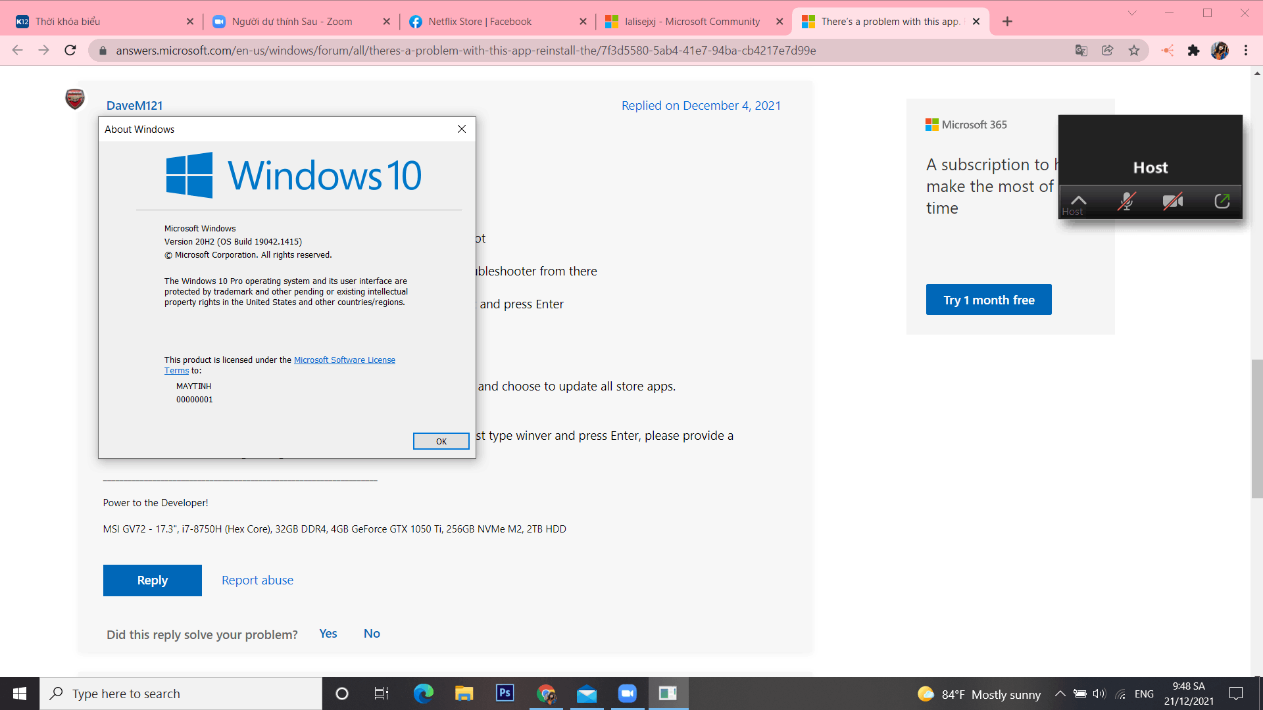Click the Google Translate icon in address bar
1263x710 pixels.
1081,51
